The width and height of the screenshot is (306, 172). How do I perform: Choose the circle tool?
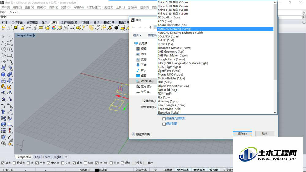tap(3, 49)
